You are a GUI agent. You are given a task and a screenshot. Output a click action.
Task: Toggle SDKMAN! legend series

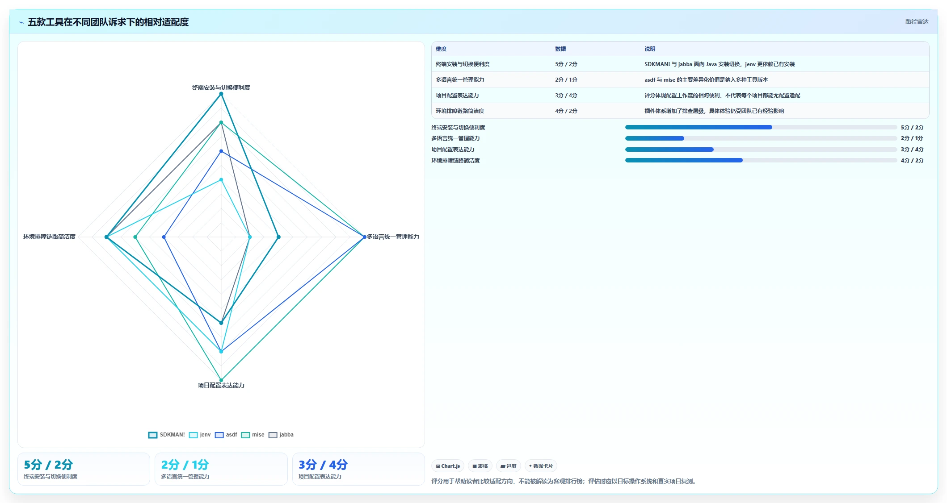166,435
